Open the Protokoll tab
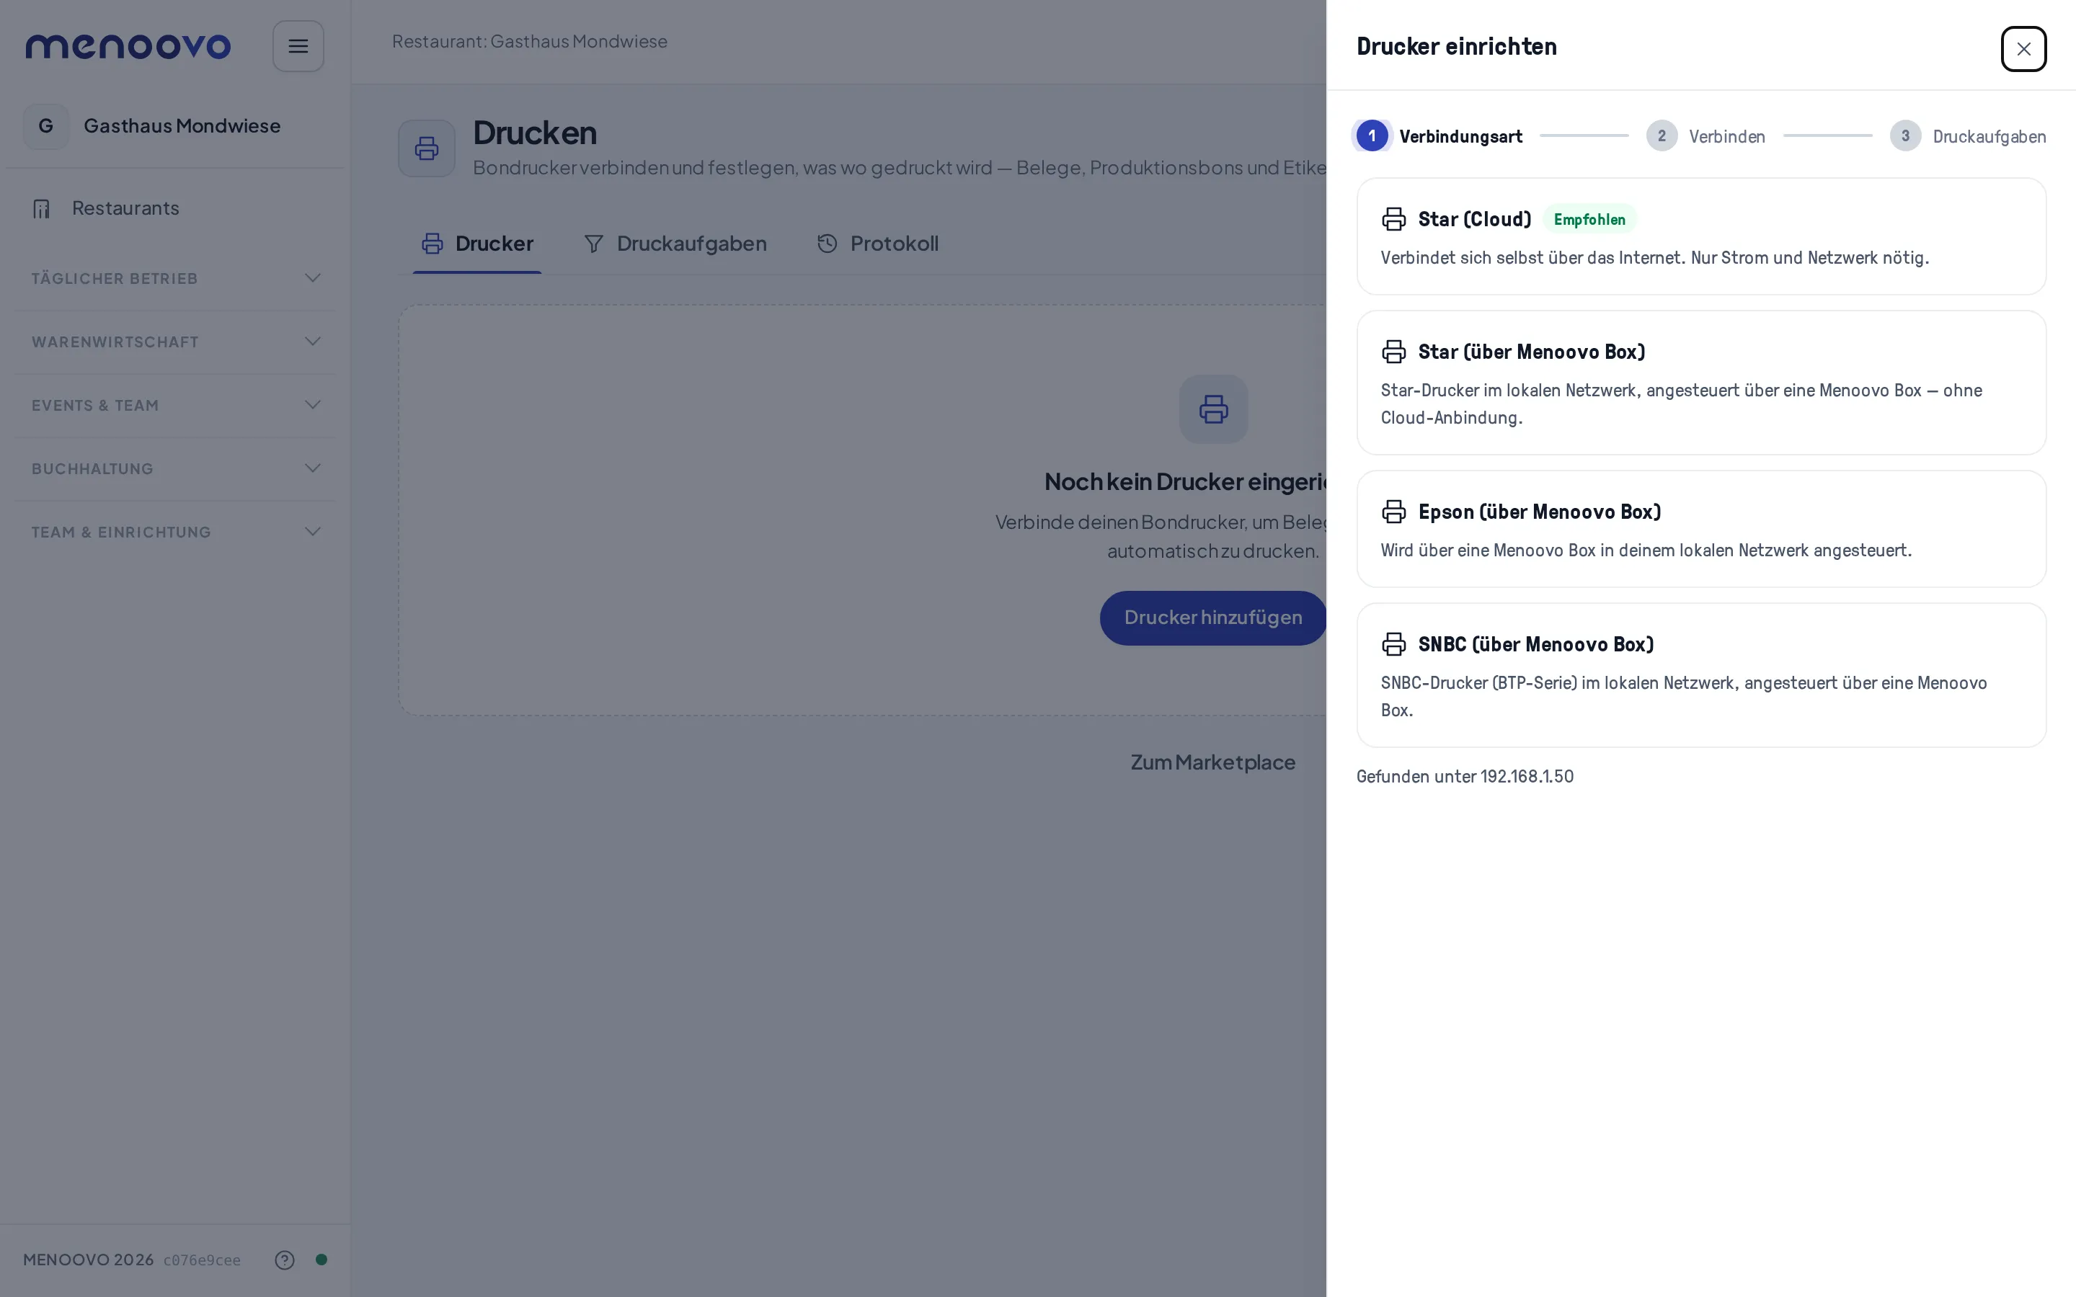The height and width of the screenshot is (1297, 2076). (x=877, y=244)
